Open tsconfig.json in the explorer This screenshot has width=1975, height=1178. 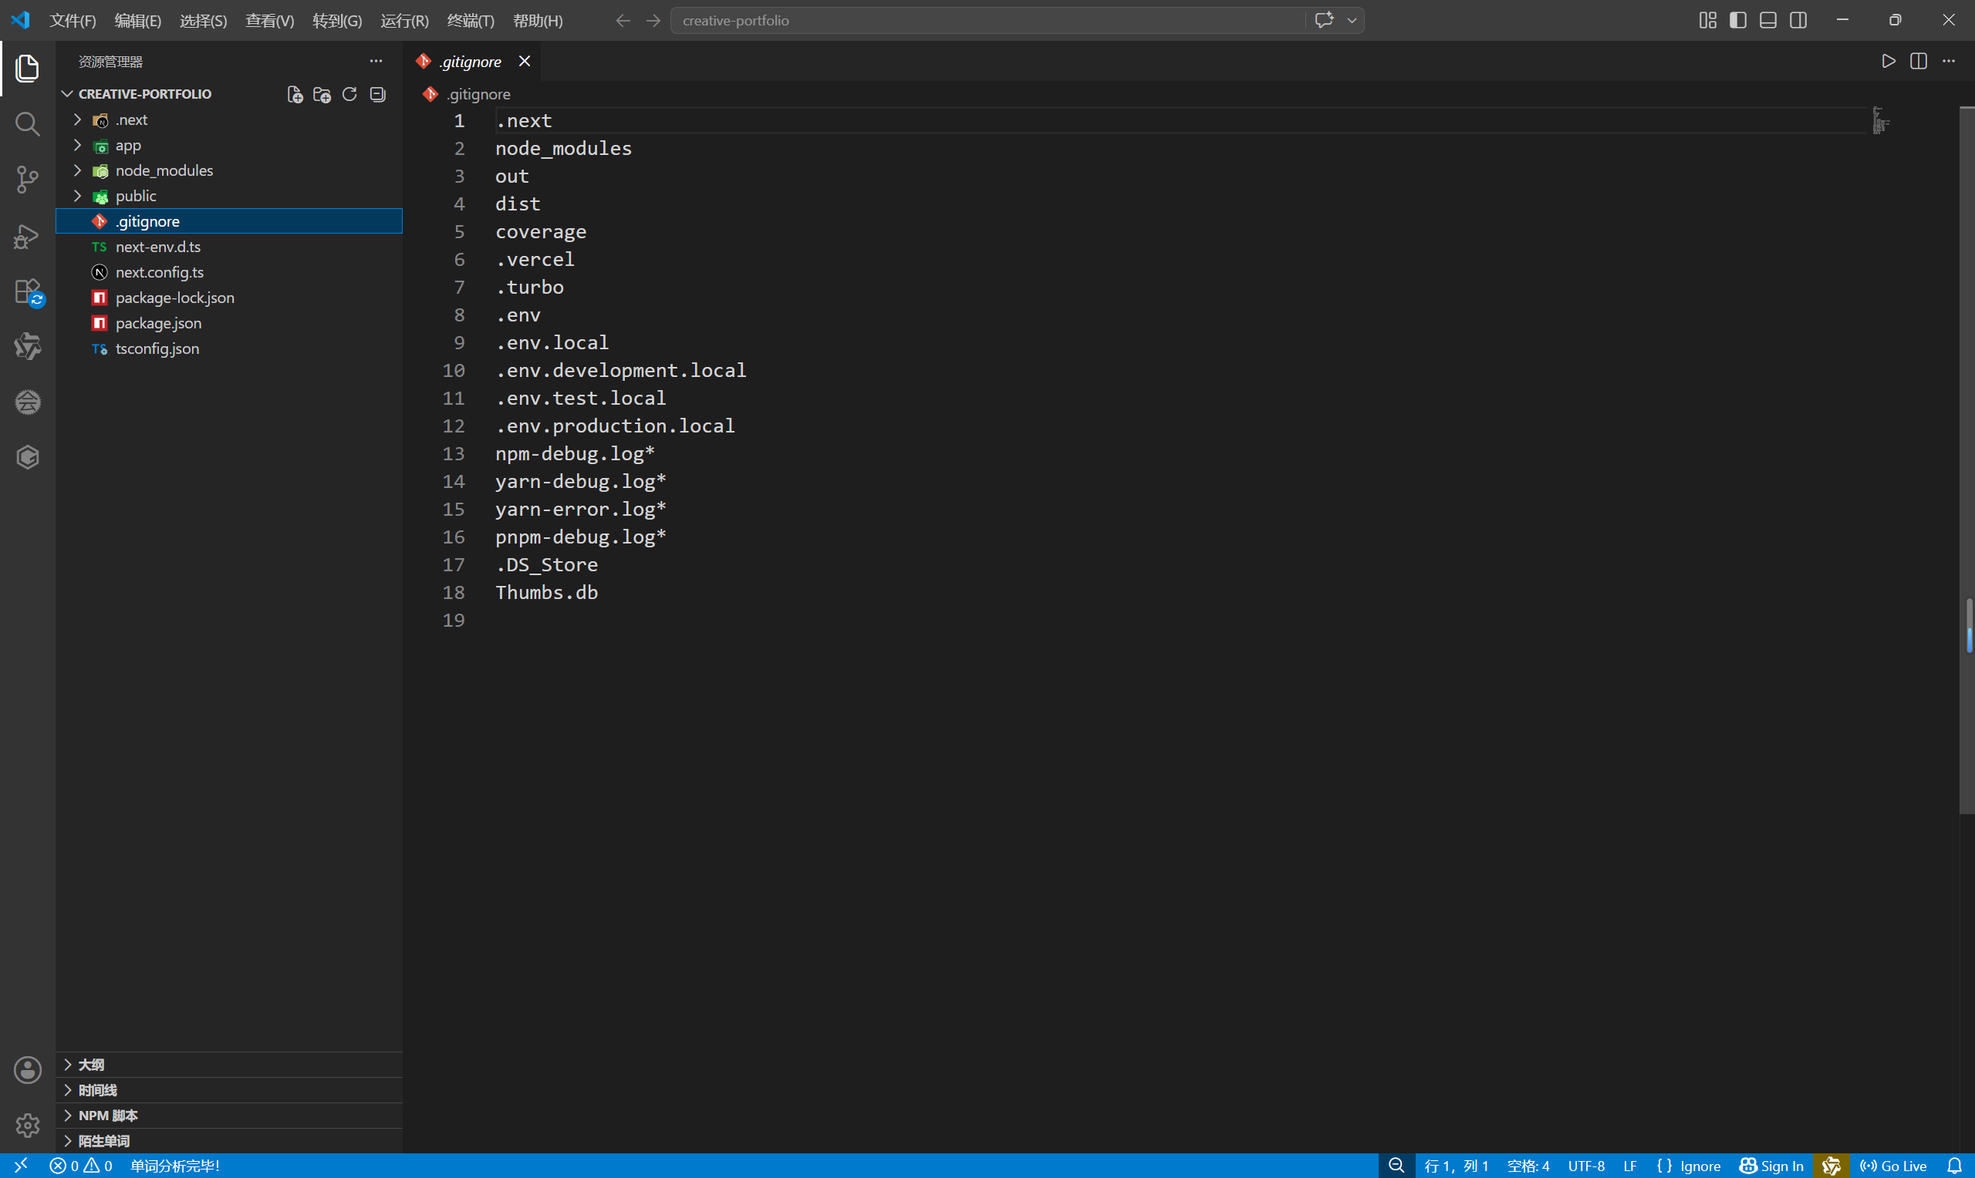[x=229, y=348]
